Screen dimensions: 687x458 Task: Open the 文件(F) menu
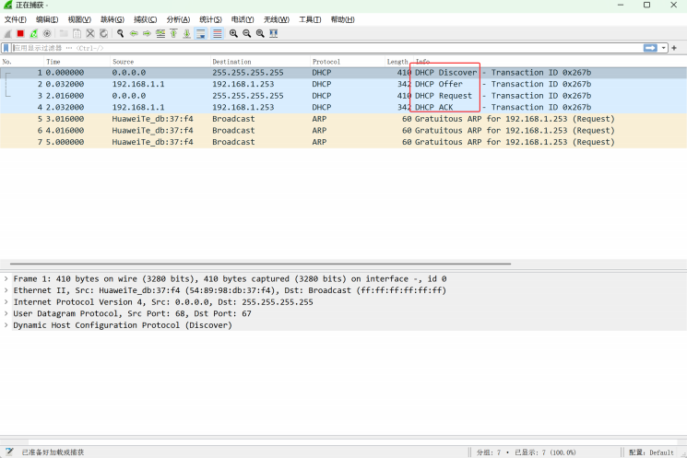coord(16,19)
